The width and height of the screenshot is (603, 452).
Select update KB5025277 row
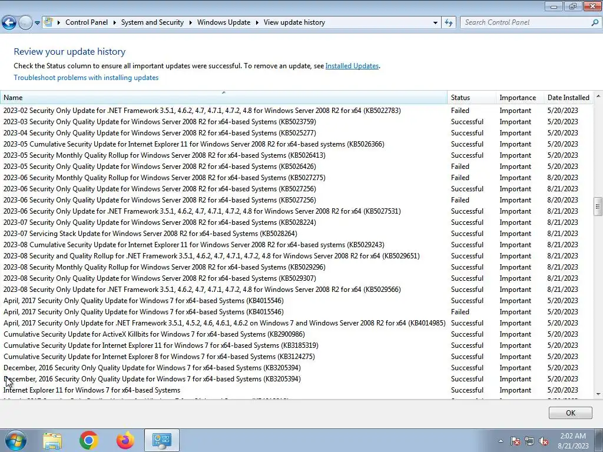297,133
